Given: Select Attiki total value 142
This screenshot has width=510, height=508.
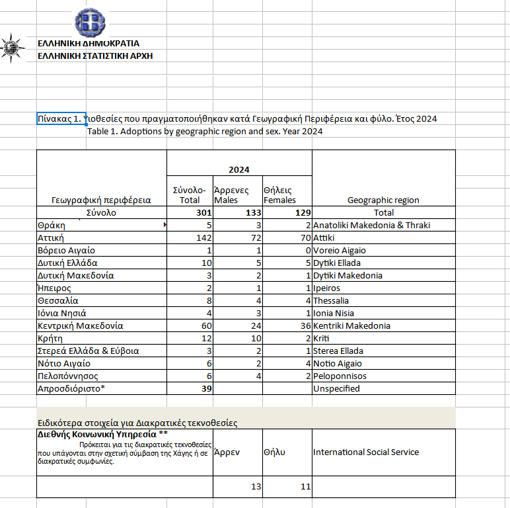Looking at the screenshot, I should (190, 237).
